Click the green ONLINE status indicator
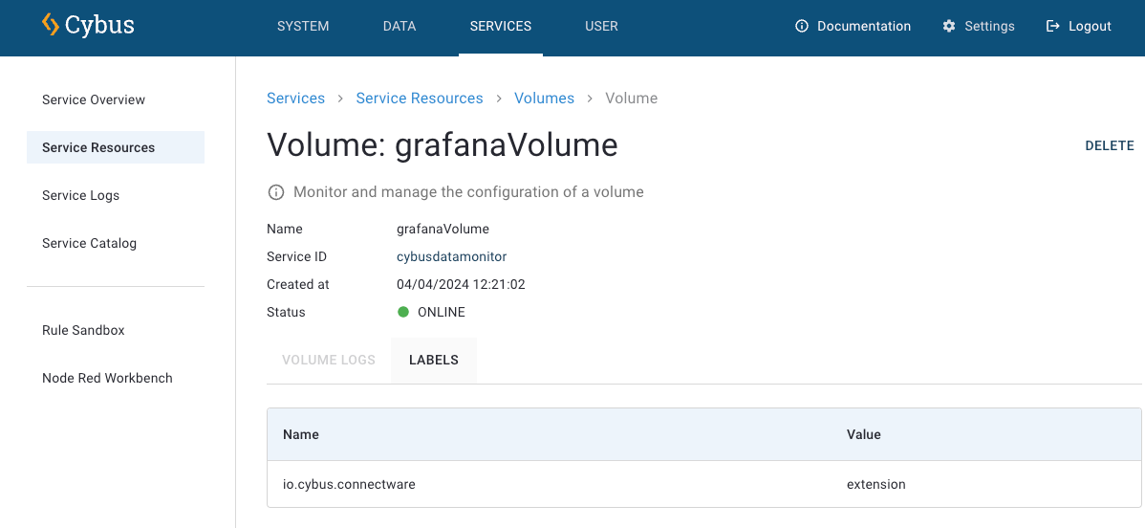This screenshot has height=528, width=1145. click(x=403, y=312)
